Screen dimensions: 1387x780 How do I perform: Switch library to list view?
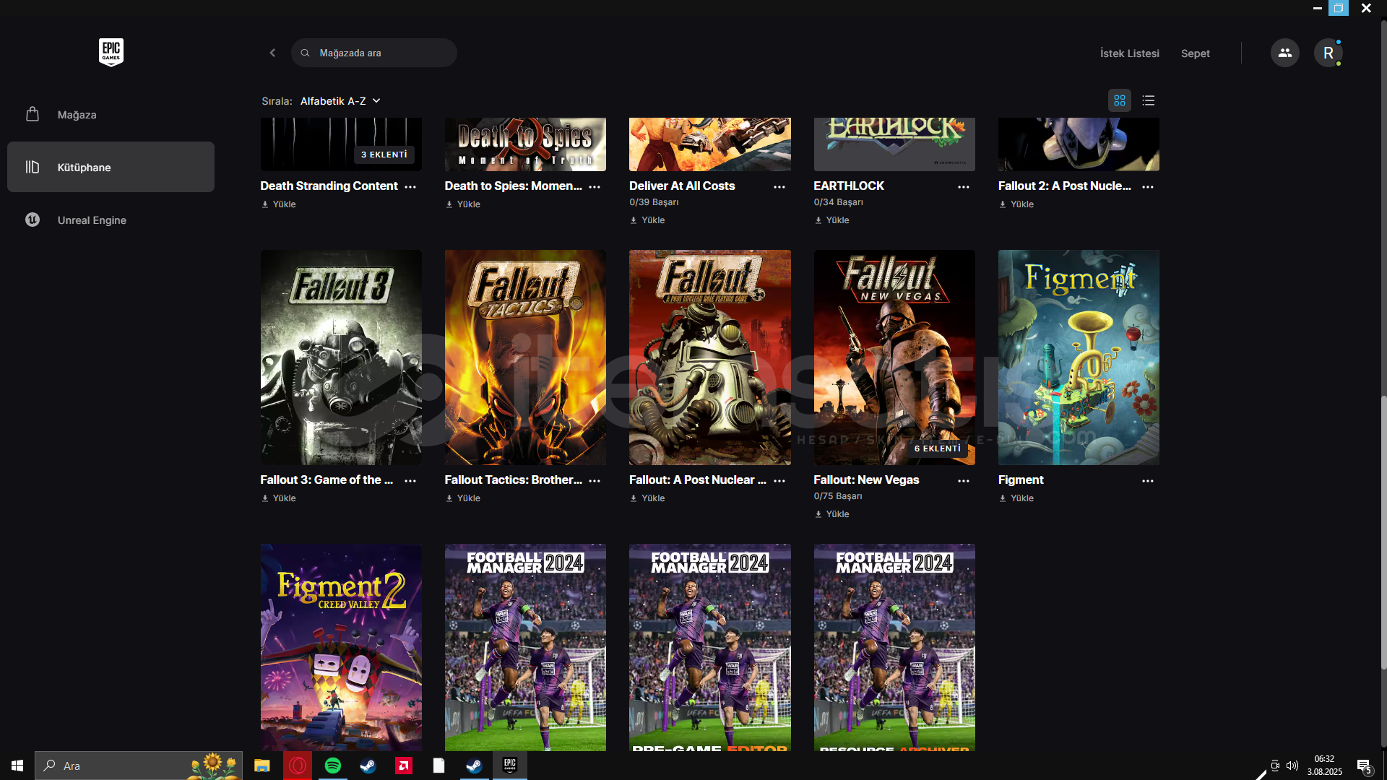pyautogui.click(x=1149, y=100)
